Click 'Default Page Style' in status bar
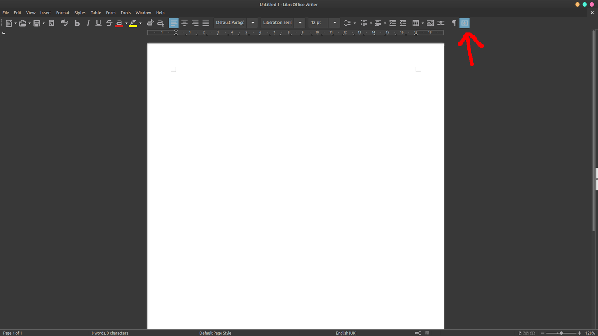This screenshot has width=598, height=336. pyautogui.click(x=215, y=333)
